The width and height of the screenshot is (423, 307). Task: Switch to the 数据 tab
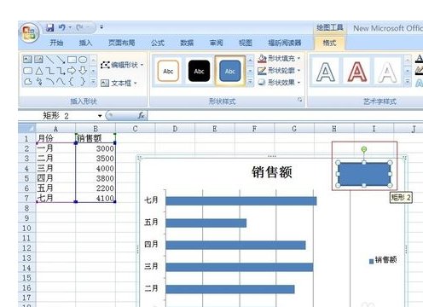click(x=187, y=43)
